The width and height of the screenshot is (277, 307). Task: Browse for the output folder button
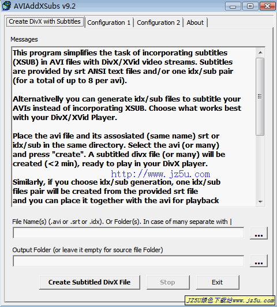pyautogui.click(x=259, y=261)
